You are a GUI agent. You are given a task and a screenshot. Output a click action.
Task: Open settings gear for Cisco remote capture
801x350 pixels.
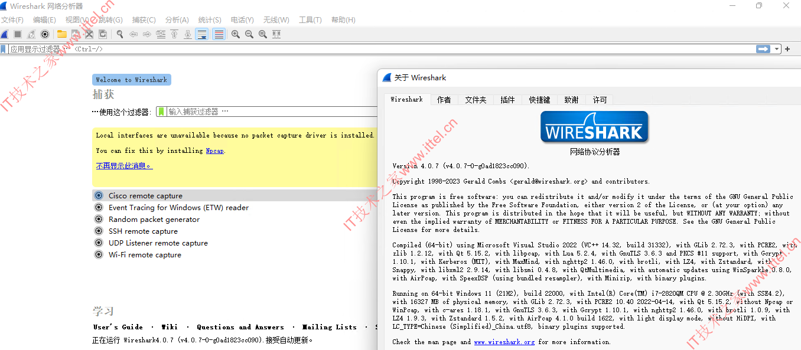(x=99, y=195)
